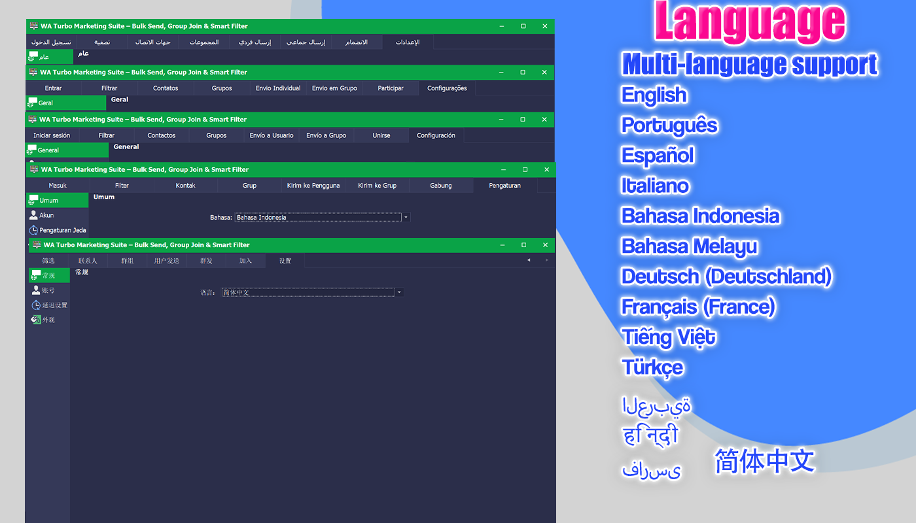
Task: Open the Contactos tab
Action: pos(162,135)
